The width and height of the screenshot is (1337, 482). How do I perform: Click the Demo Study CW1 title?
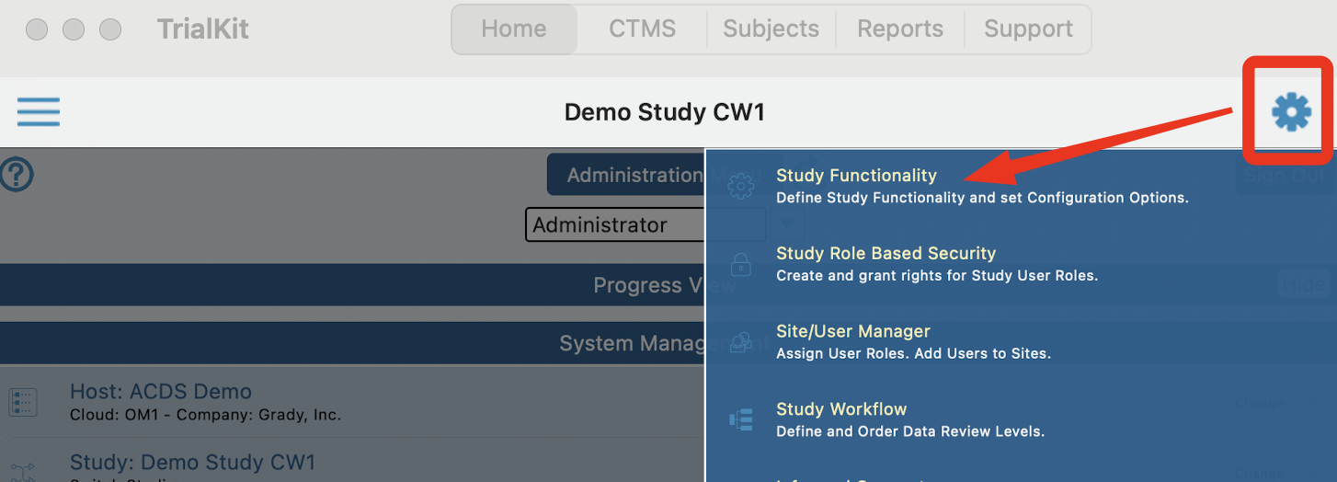click(x=665, y=112)
